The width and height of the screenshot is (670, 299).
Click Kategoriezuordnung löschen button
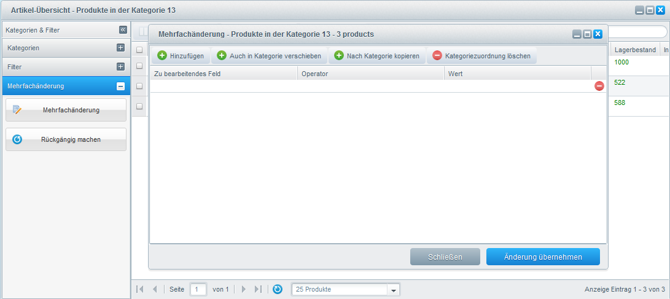tap(481, 56)
